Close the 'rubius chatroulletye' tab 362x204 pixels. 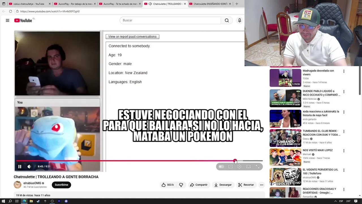[x=49, y=4]
